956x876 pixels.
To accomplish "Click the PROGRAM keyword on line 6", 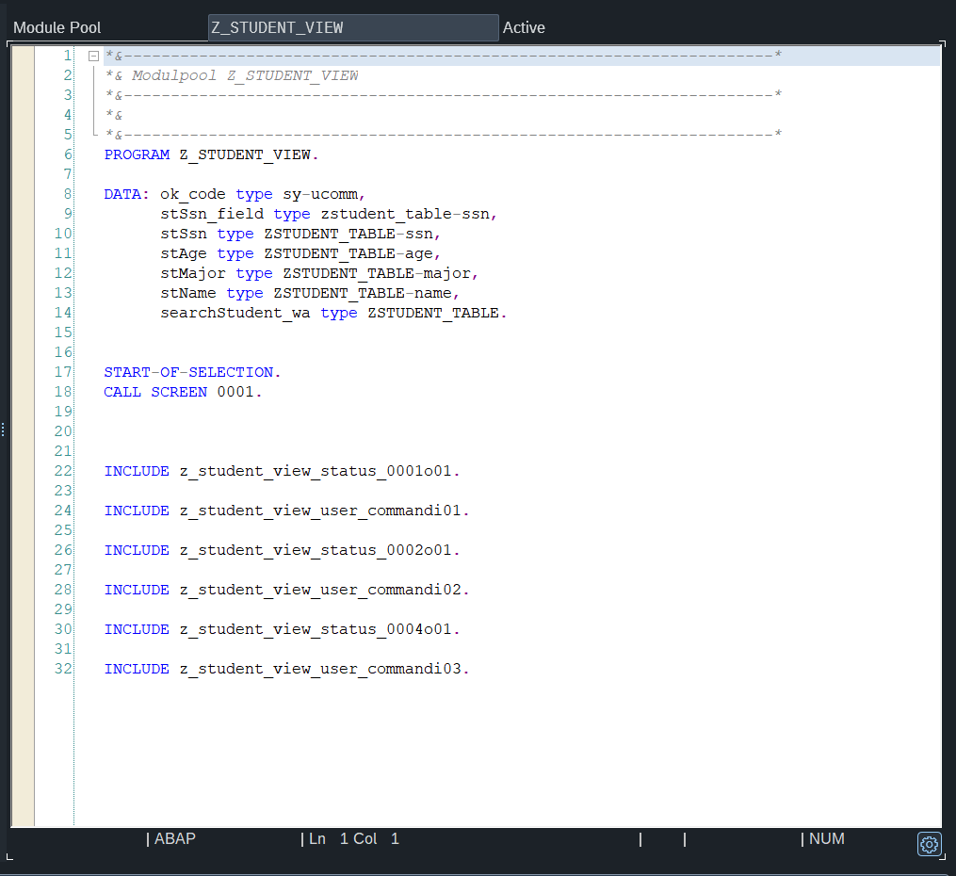I will 137,154.
